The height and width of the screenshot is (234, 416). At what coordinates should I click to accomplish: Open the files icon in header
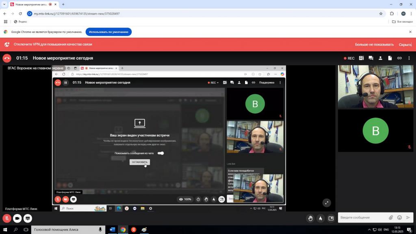click(x=390, y=58)
